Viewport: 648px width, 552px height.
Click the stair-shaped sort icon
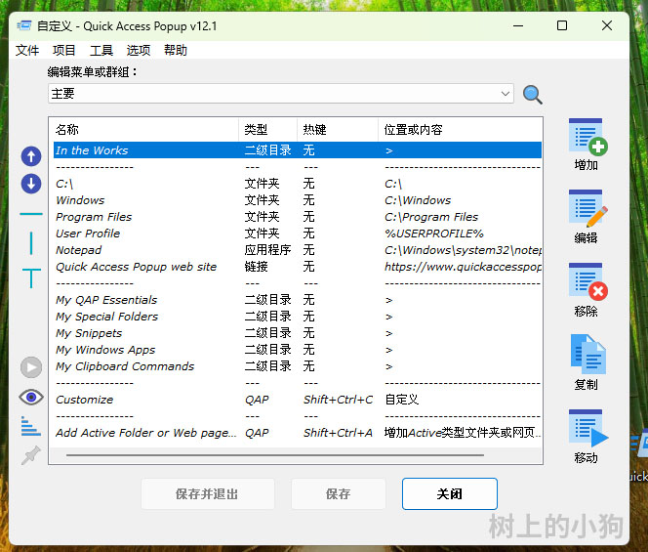pyautogui.click(x=31, y=426)
